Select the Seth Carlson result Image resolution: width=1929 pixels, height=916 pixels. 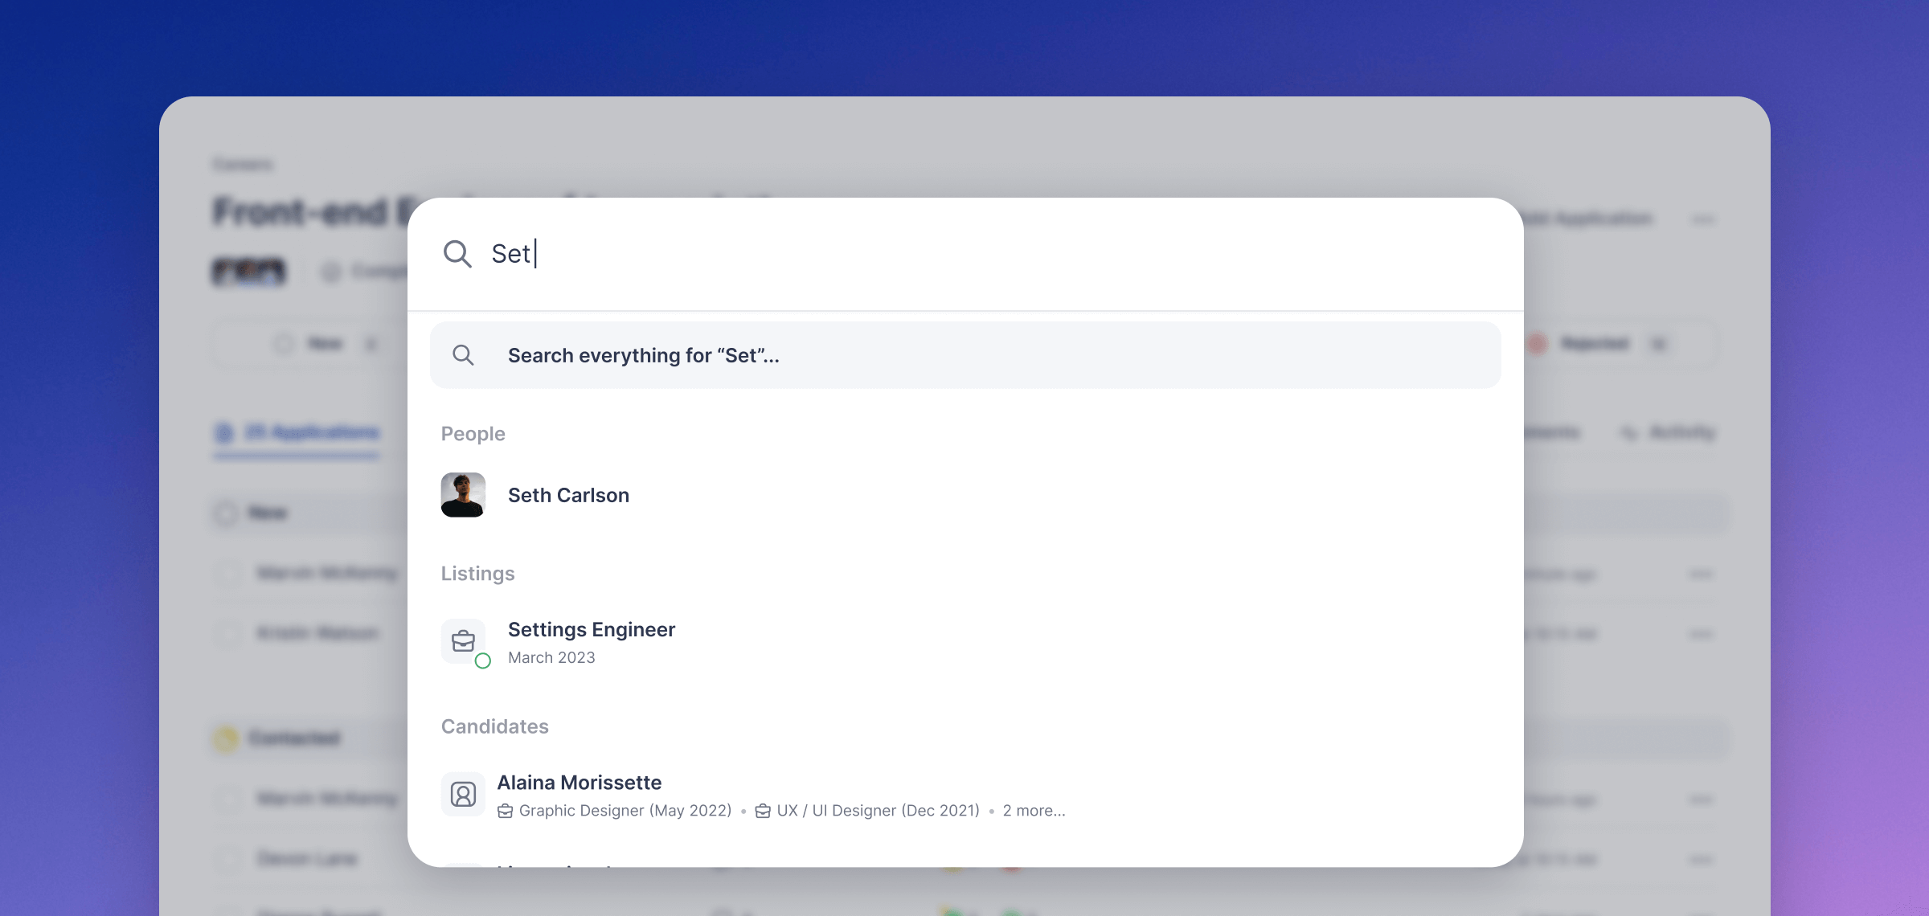[965, 495]
